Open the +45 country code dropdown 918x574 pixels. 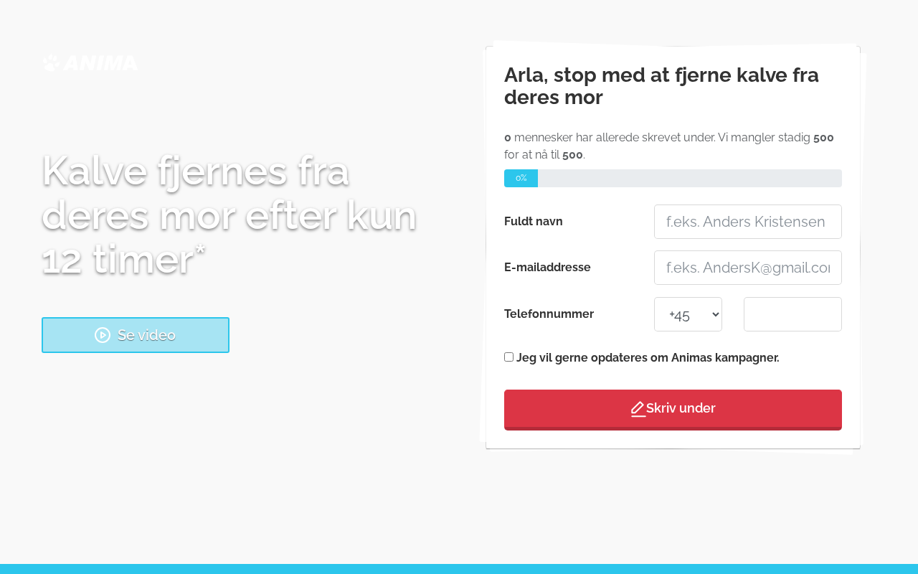(x=688, y=314)
